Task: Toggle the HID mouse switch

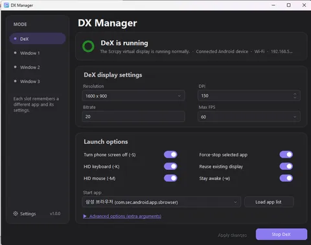Action: tap(170, 178)
